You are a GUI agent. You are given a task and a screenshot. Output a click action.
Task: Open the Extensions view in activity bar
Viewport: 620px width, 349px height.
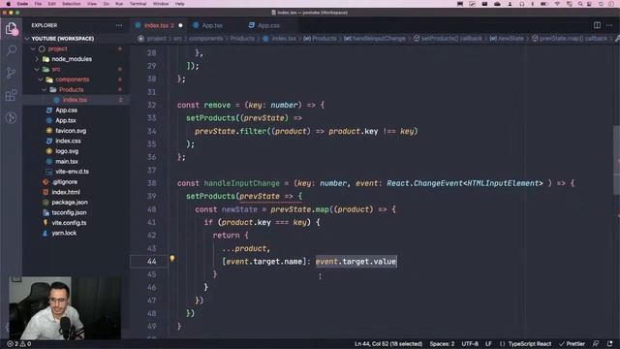pos(11,95)
